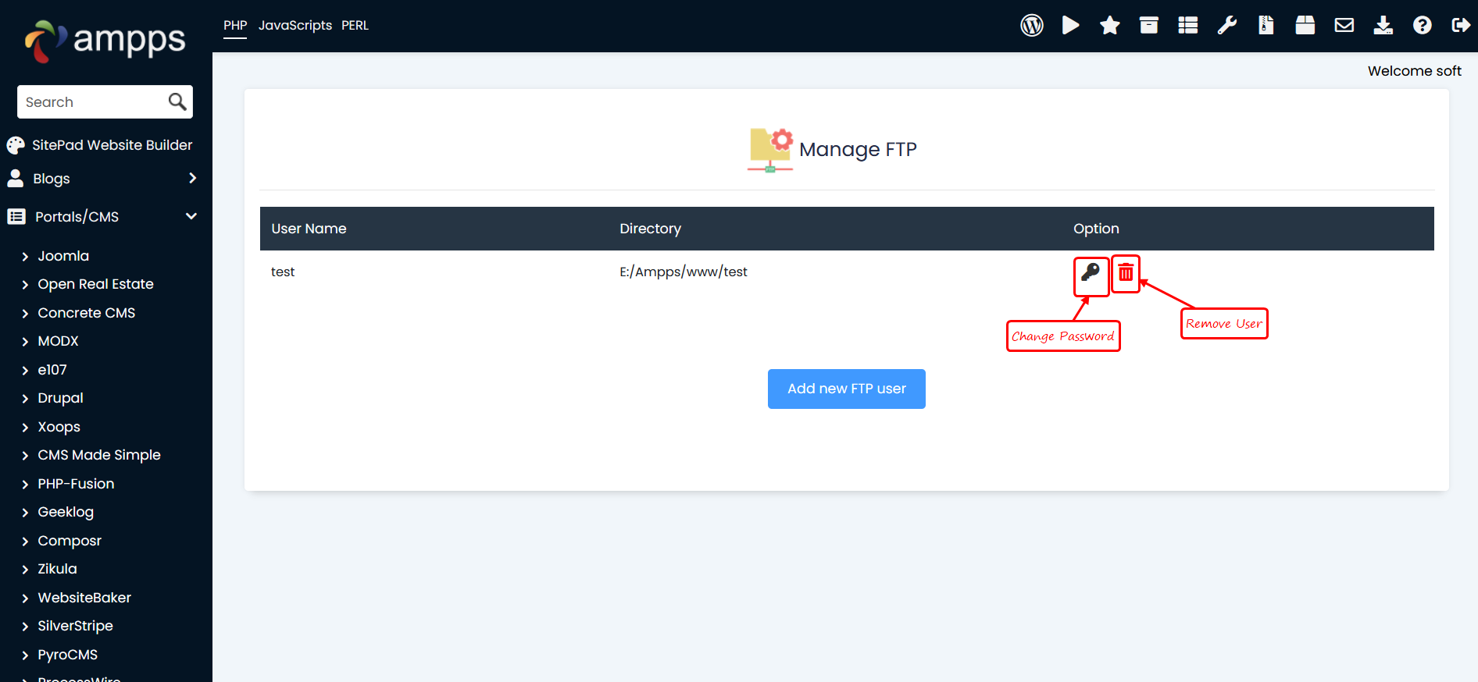This screenshot has width=1478, height=682.
Task: Click the Manage FTP heading
Action: (x=858, y=149)
